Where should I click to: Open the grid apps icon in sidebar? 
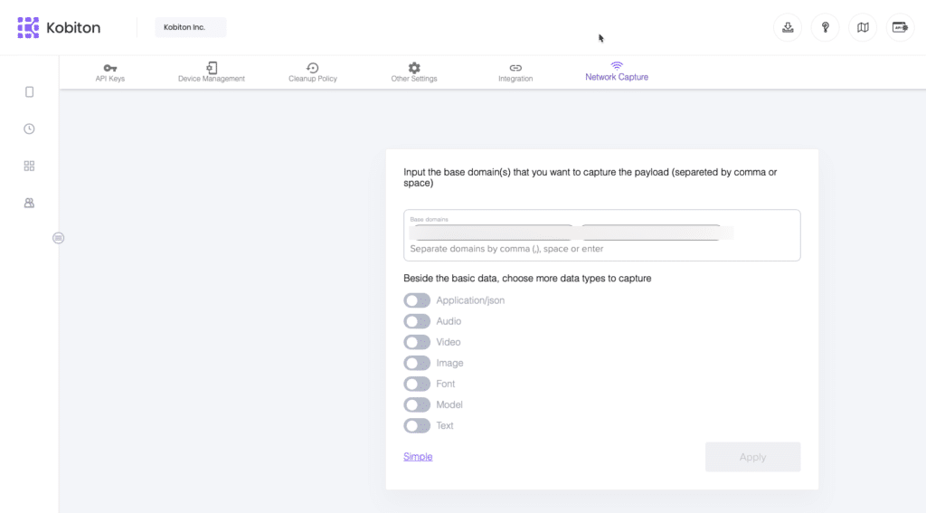coord(30,166)
